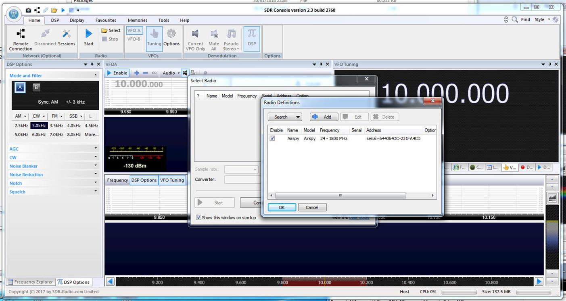Image resolution: width=566 pixels, height=301 pixels.
Task: Choose the 2.5kHz filter bandwidth
Action: point(21,125)
